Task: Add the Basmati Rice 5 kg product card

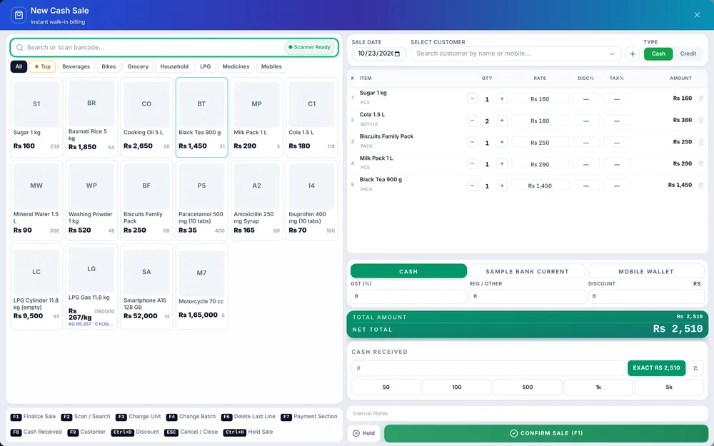Action: tap(91, 117)
